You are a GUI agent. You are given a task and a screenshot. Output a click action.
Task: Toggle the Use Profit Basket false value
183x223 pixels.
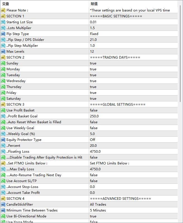point(133,110)
